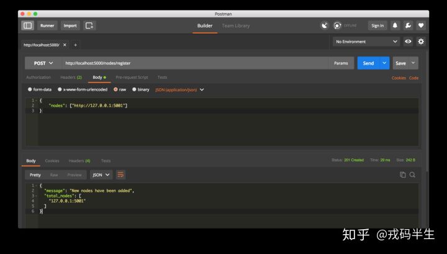Click the satellite interceptor icon
This screenshot has width=447, height=254.
point(324,25)
